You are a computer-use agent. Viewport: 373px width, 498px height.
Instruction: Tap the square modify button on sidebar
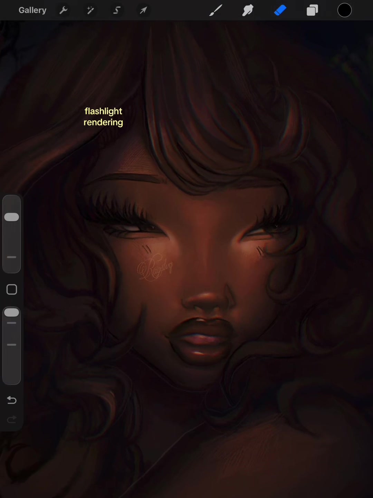12,289
